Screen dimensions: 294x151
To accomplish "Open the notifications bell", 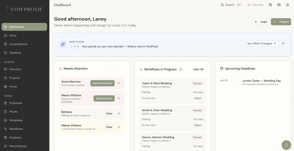I will tap(287, 5).
